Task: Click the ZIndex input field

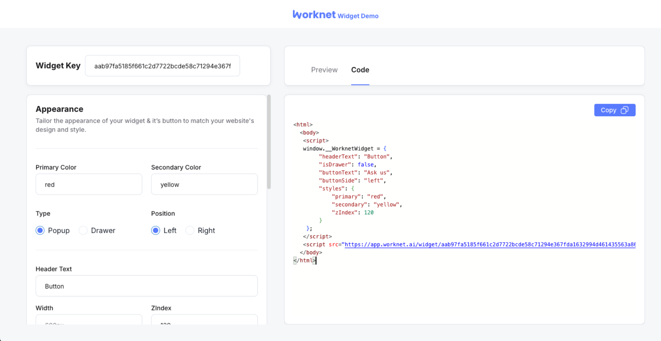Action: (x=204, y=320)
